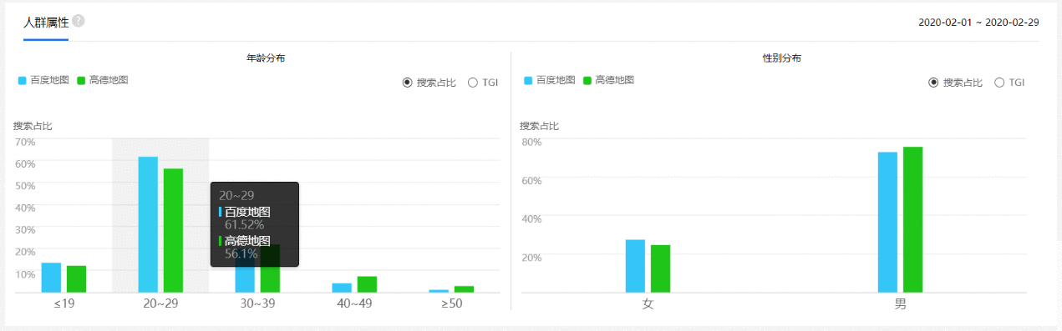Click the 40~49 age axis label
Image resolution: width=1062 pixels, height=331 pixels.
[x=354, y=303]
